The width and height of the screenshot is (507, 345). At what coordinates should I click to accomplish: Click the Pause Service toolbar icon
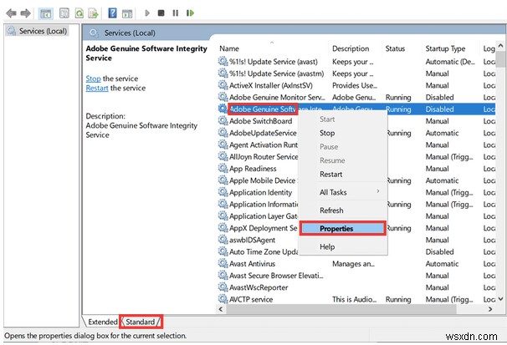click(x=175, y=13)
